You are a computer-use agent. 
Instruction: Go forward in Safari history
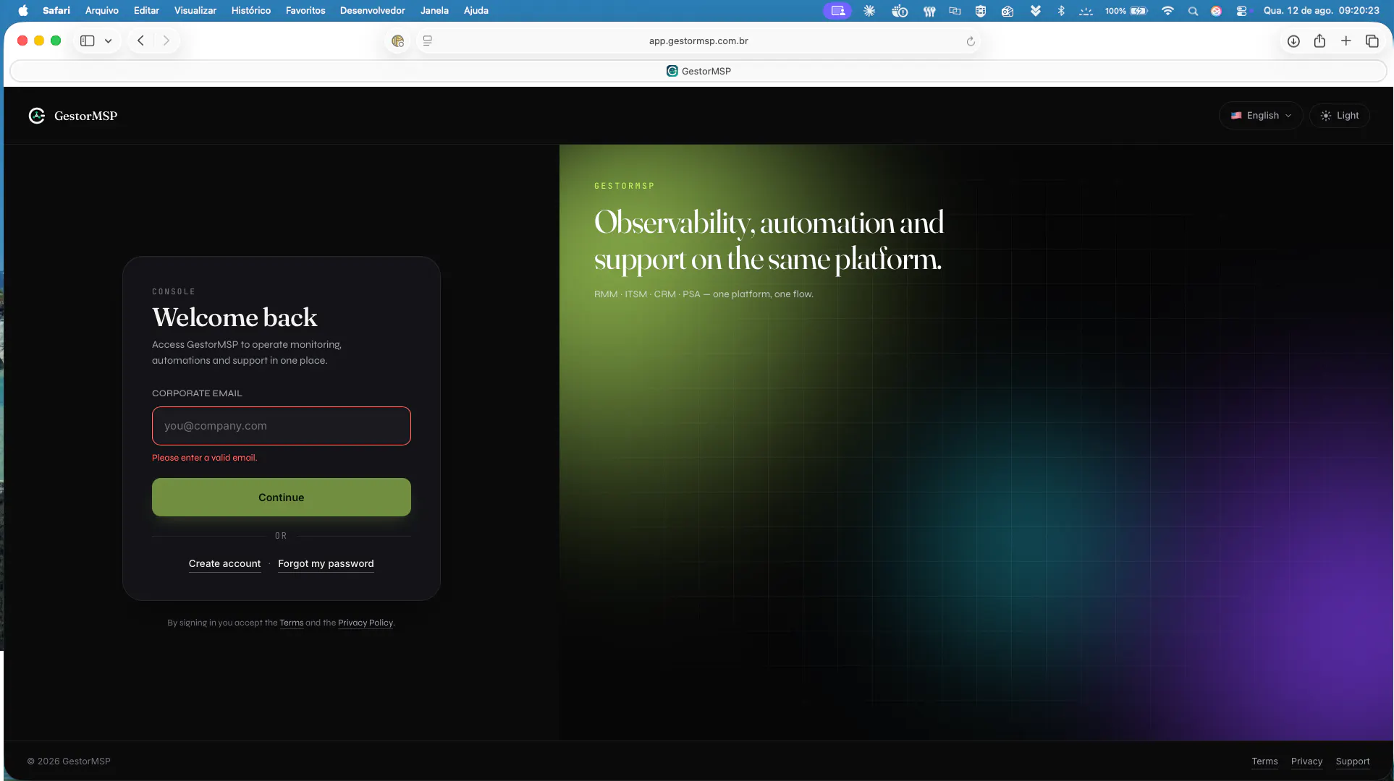pos(166,40)
